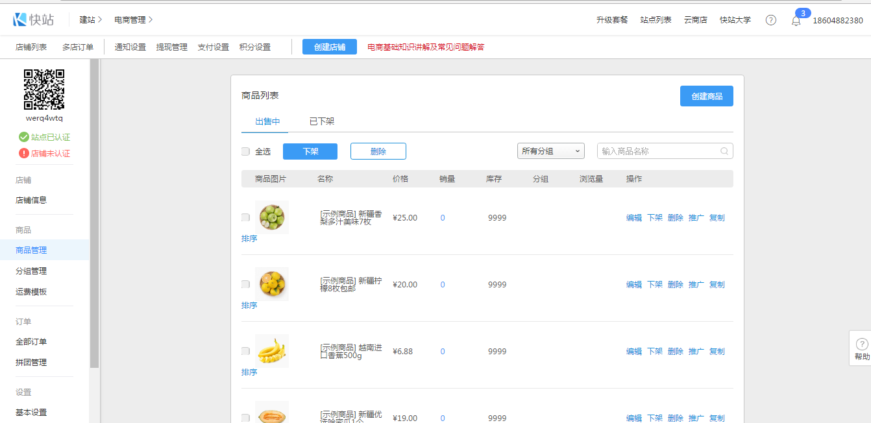Click the search magnifier icon in product search
The width and height of the screenshot is (871, 423).
click(724, 151)
